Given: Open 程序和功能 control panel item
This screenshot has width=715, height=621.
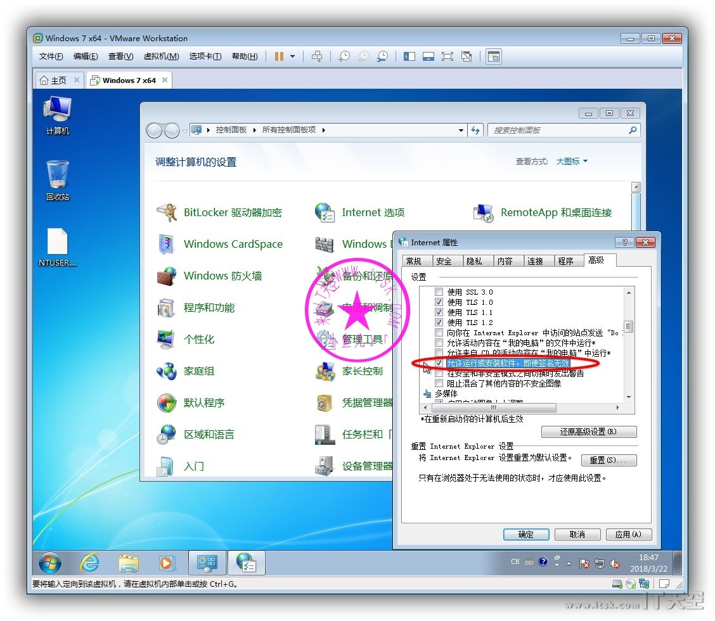Looking at the screenshot, I should coord(209,308).
